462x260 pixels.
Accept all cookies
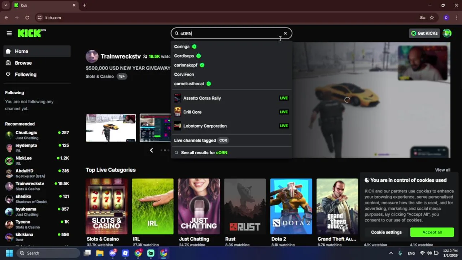click(432, 232)
